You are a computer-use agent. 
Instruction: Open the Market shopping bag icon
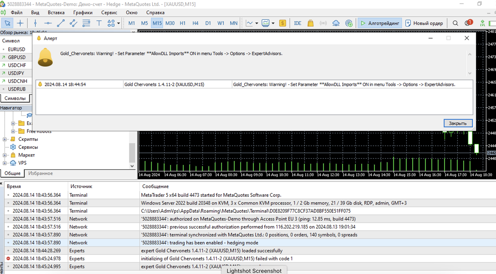[311, 23]
